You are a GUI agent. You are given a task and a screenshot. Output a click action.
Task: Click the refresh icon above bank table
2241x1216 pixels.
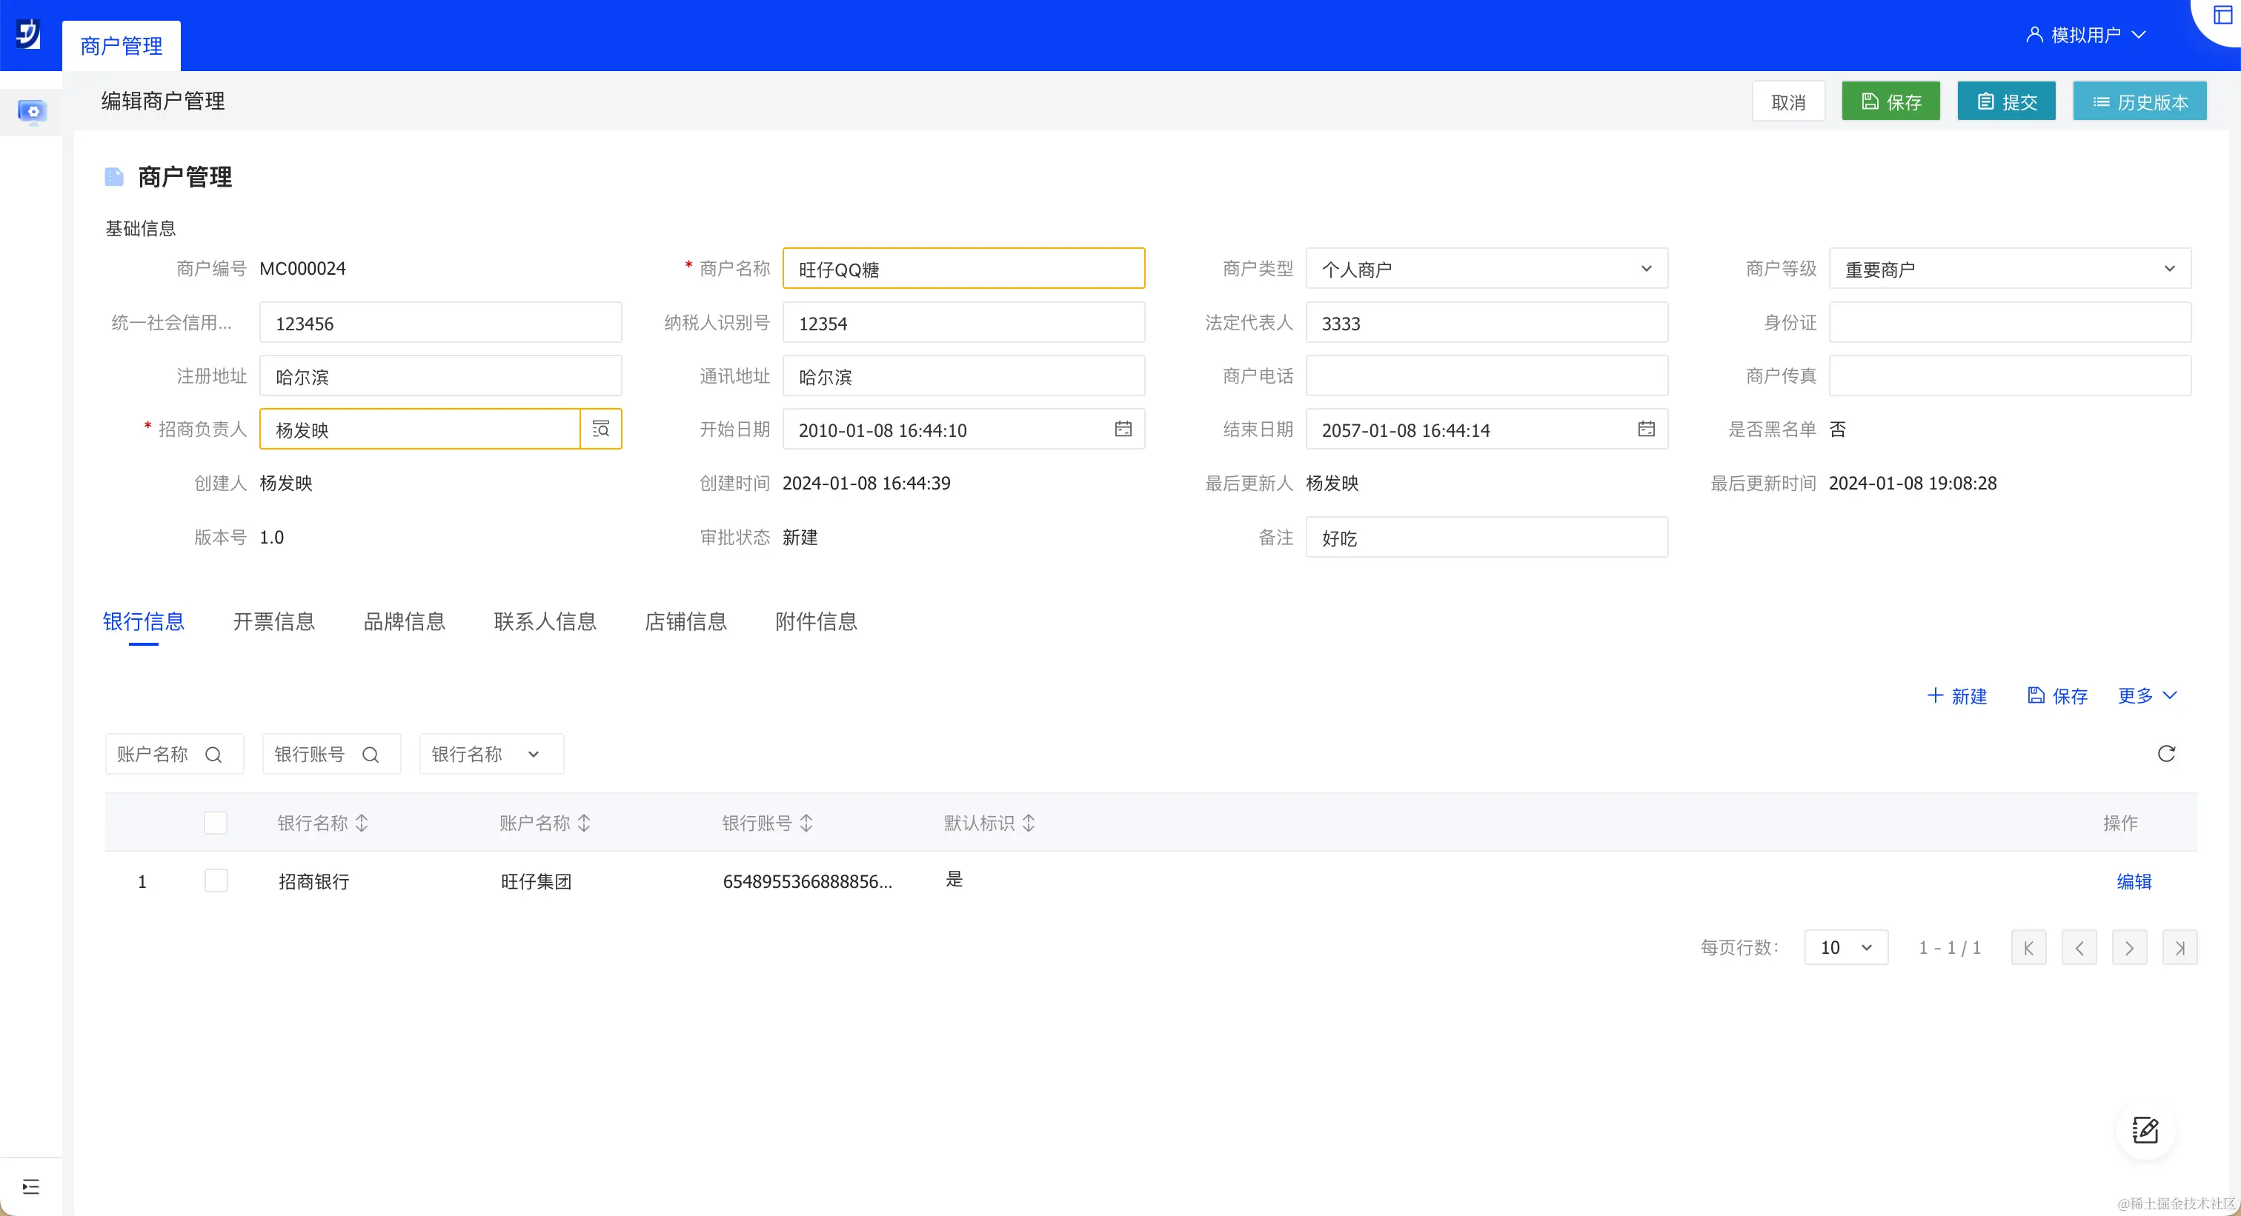point(2165,754)
